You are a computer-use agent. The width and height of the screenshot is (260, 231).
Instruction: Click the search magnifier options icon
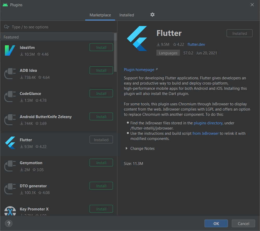pos(6,27)
